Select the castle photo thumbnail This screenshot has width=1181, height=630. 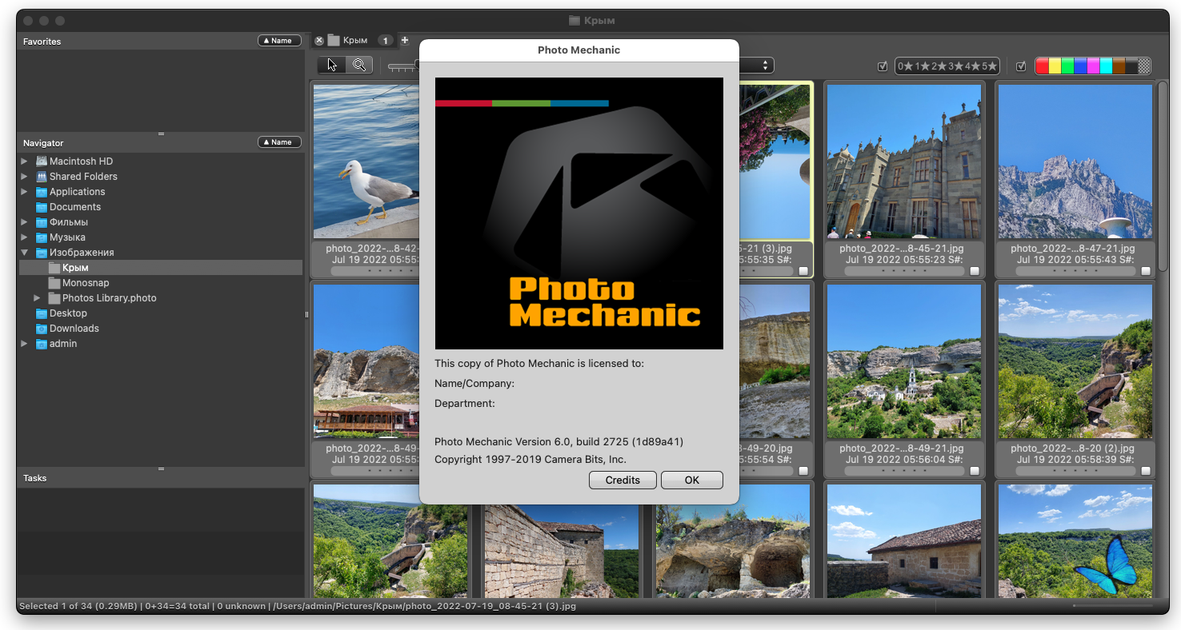[x=904, y=161]
